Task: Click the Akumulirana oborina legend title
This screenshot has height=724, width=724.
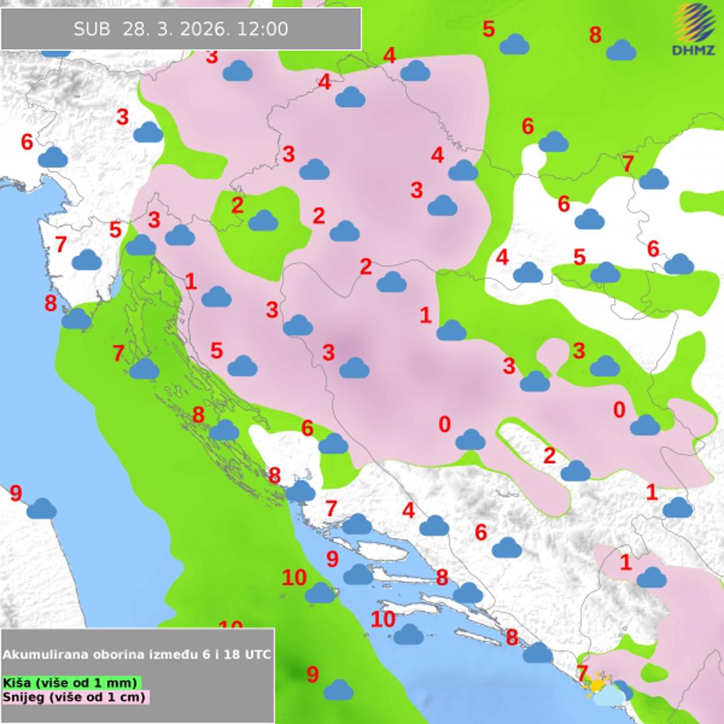Action: [x=137, y=654]
